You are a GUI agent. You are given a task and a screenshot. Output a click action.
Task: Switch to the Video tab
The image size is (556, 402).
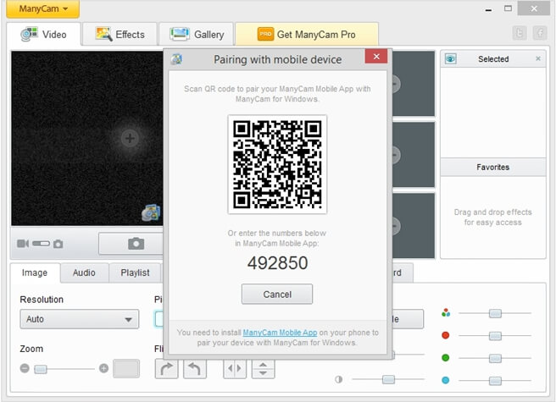point(44,35)
